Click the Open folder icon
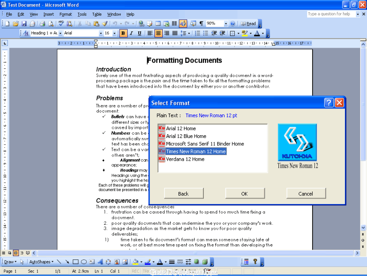This screenshot has width=367, height=276. pos(16,24)
